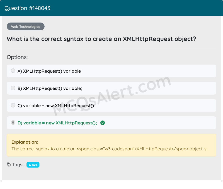Click answer text 'B) XMLHttpRequest() variable;'

tap(50, 89)
